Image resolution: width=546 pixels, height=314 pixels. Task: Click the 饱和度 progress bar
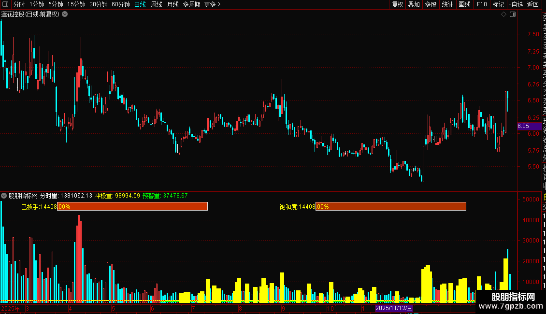pyautogui.click(x=391, y=206)
